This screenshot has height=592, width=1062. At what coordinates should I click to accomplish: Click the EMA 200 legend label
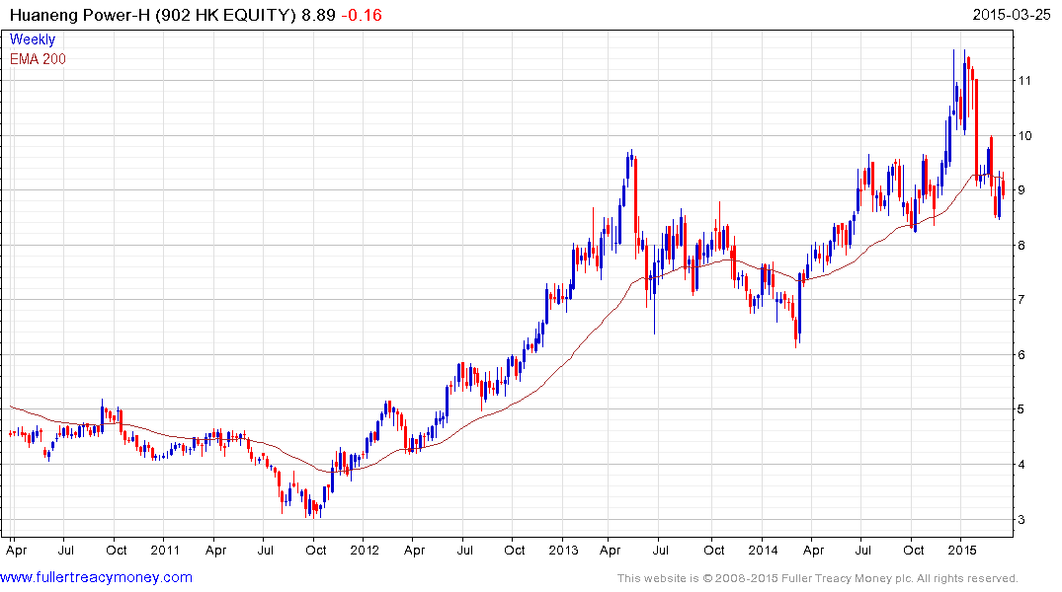click(38, 59)
